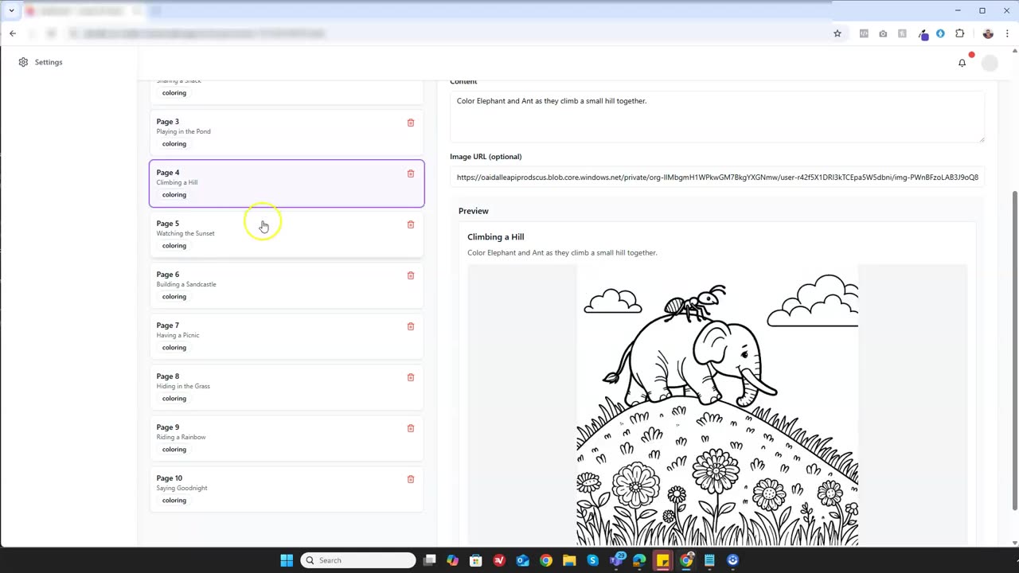Open Chrome's three-dot menu
The width and height of the screenshot is (1019, 573).
1007,33
